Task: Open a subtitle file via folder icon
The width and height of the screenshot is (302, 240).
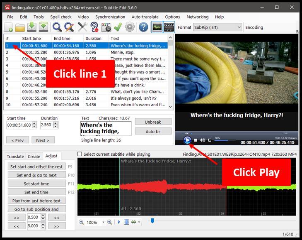Action: pos(20,27)
